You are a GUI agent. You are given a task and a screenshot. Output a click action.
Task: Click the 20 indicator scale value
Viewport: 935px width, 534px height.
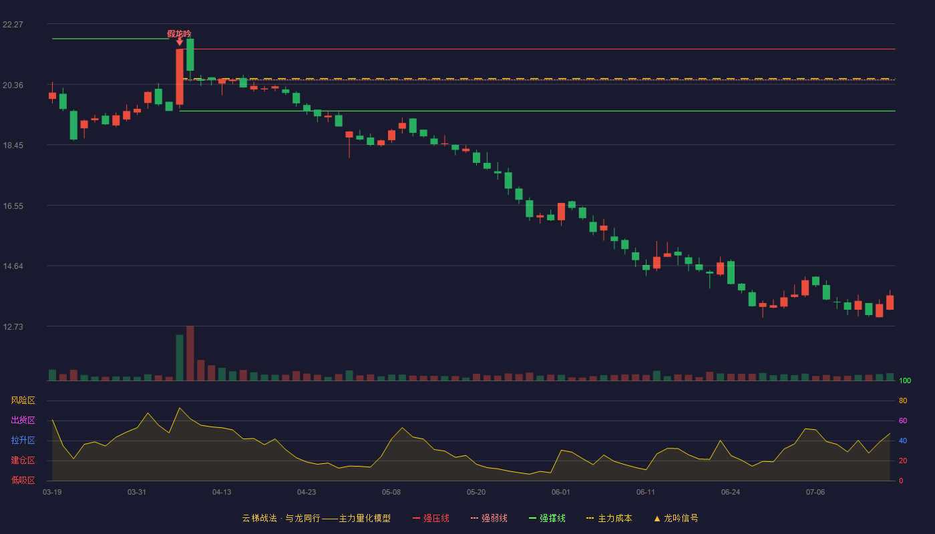(x=903, y=461)
